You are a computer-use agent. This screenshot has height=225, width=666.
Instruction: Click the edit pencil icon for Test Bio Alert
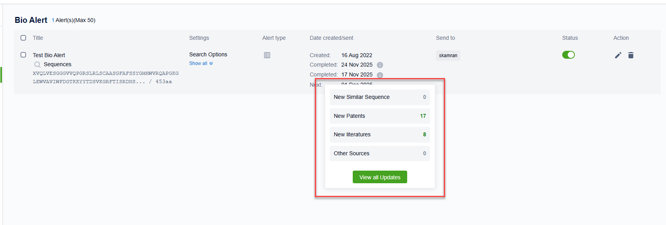(618, 55)
